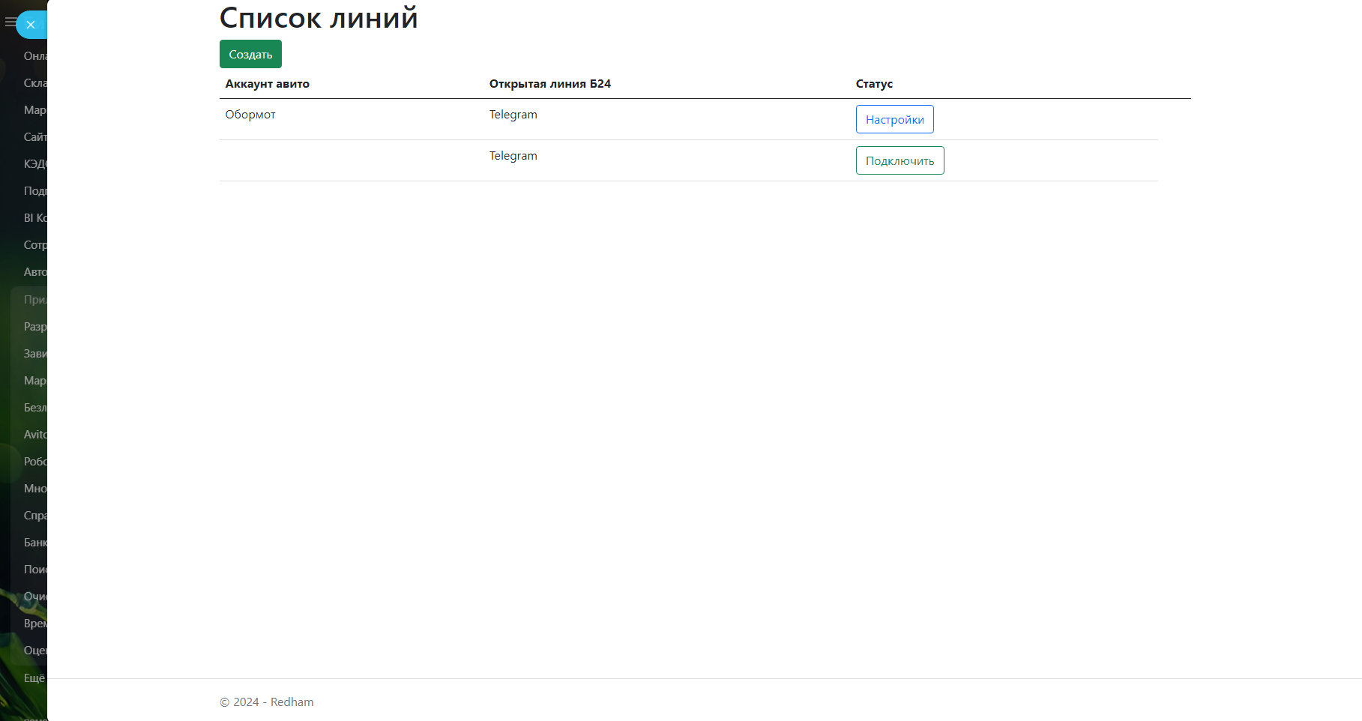Click the Статус column header
Viewport: 1362px width, 721px height.
pyautogui.click(x=874, y=84)
